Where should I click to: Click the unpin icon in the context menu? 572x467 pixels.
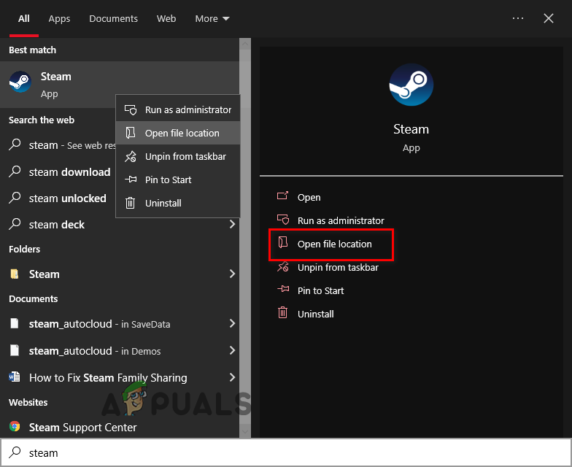(x=131, y=156)
